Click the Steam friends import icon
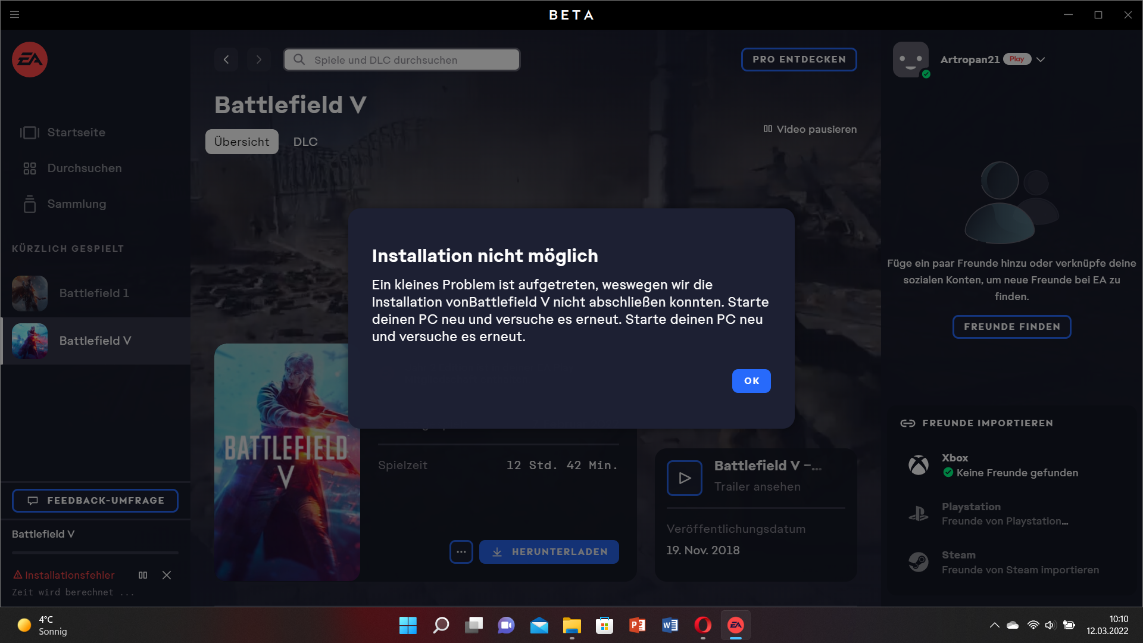Viewport: 1143px width, 643px height. [x=918, y=562]
